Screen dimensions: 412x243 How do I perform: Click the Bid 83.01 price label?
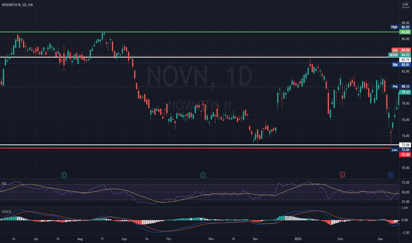click(401, 65)
